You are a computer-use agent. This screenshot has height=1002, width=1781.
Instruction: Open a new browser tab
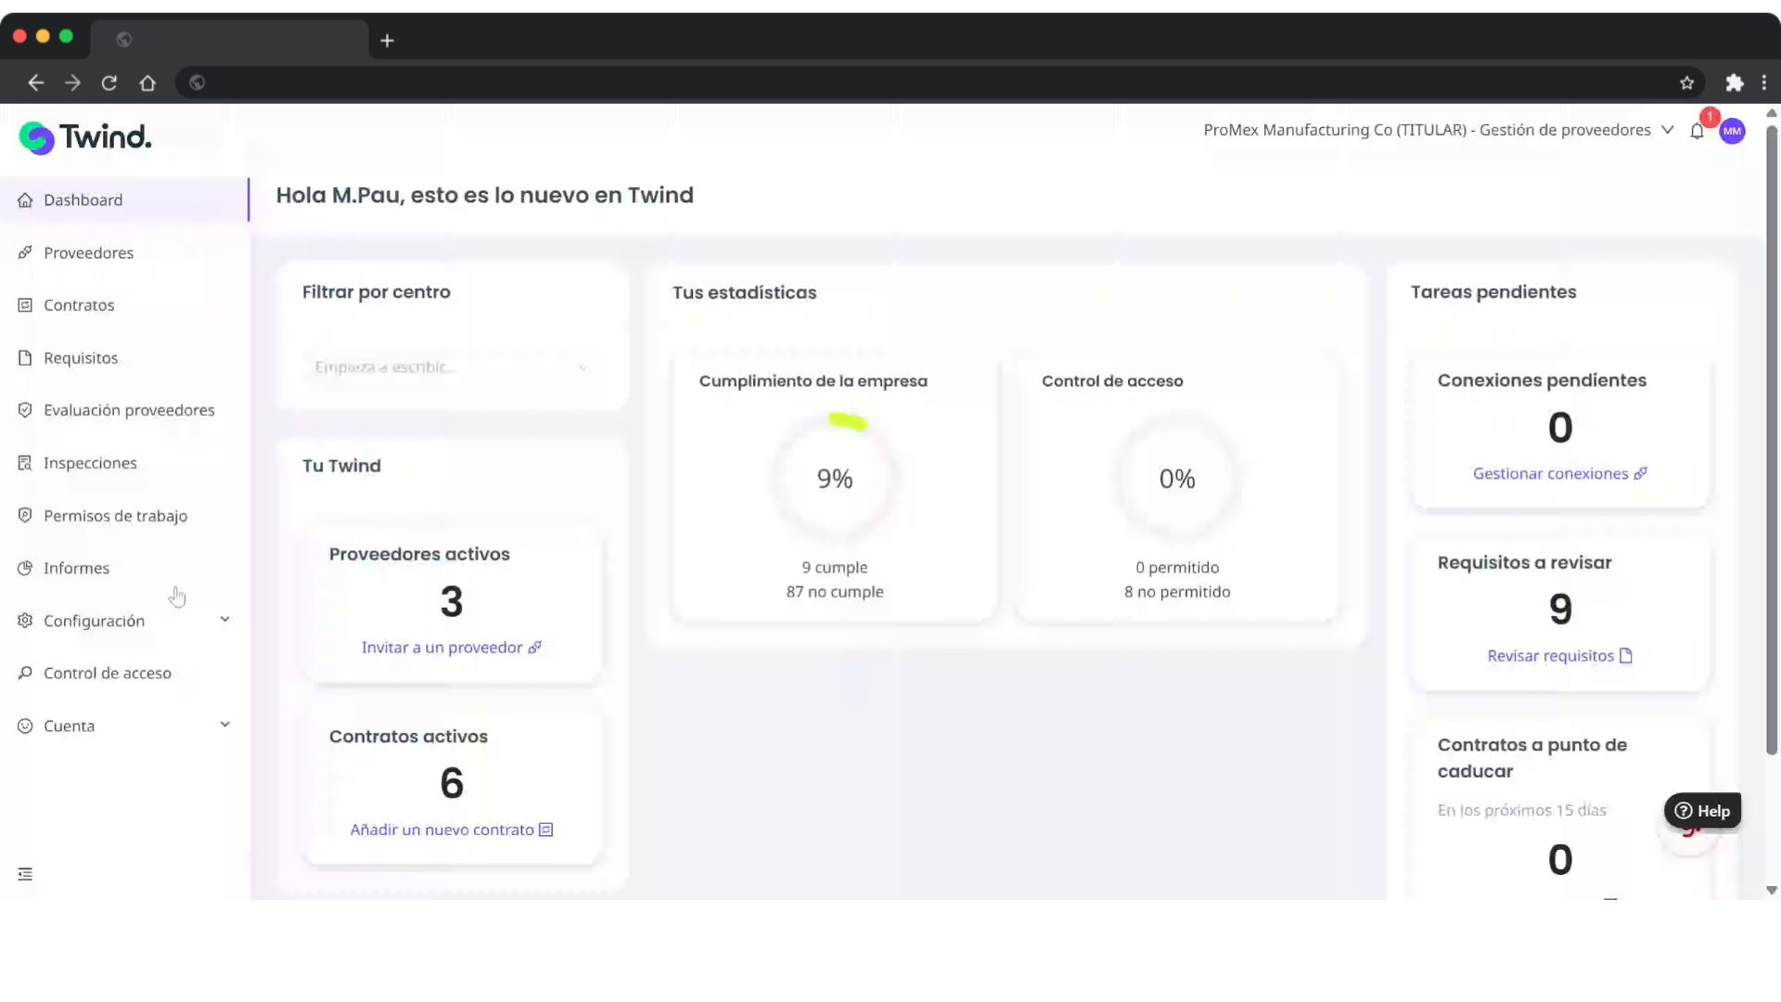tap(387, 40)
